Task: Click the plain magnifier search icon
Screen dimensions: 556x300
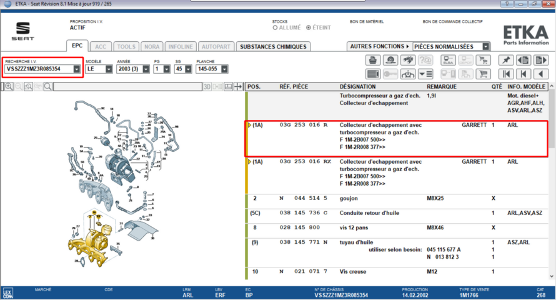Action: point(48,86)
